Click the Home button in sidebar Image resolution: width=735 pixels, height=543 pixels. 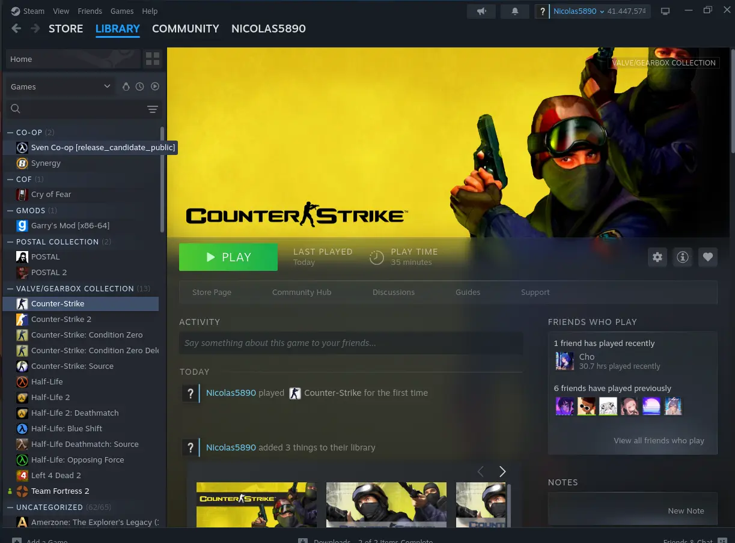click(x=73, y=59)
